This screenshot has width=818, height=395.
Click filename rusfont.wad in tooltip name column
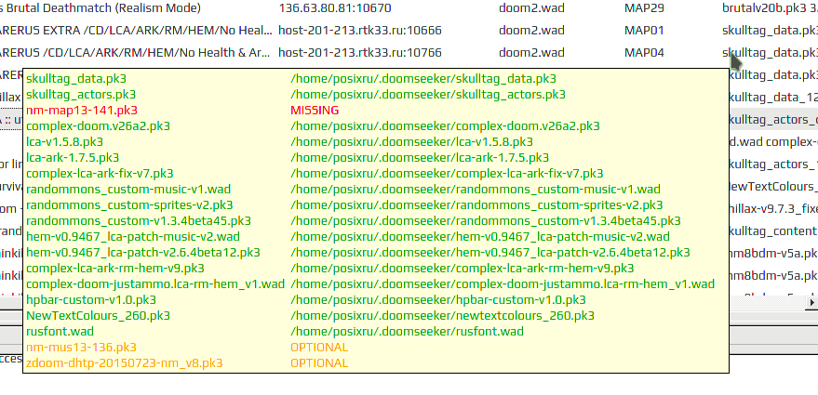(60, 332)
